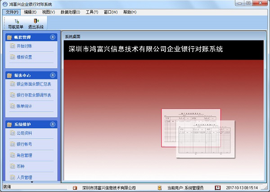
Task: Open 银企账面余额汇总表 report
Action: pyautogui.click(x=34, y=84)
